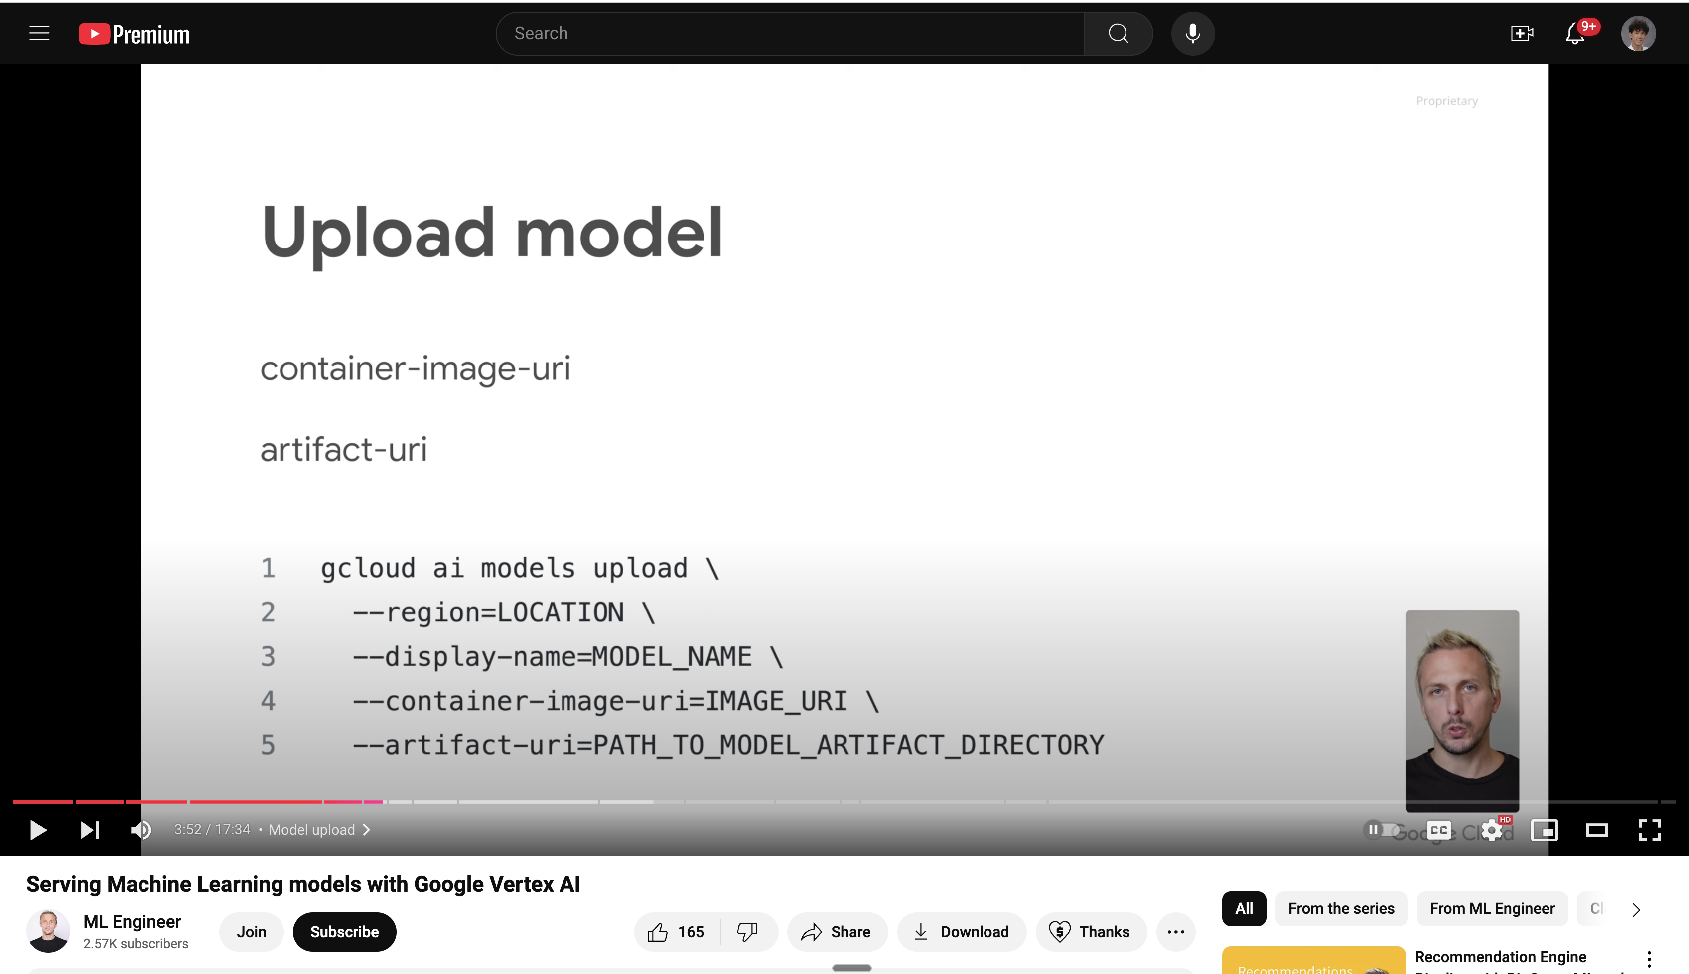
Task: Toggle autoplay switch in player
Action: [x=1381, y=830]
